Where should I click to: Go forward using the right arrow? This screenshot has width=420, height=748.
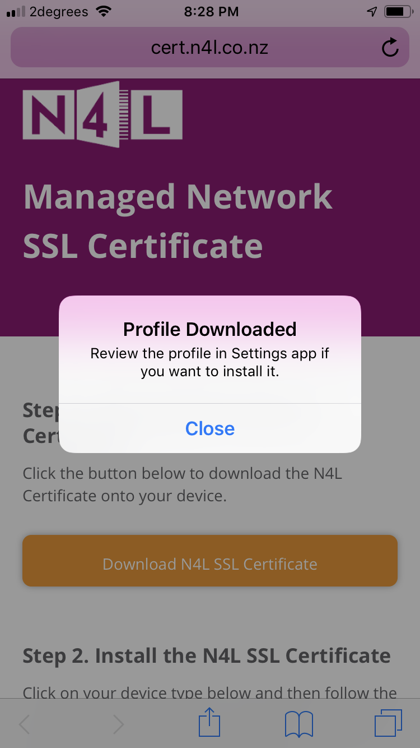[x=118, y=724]
